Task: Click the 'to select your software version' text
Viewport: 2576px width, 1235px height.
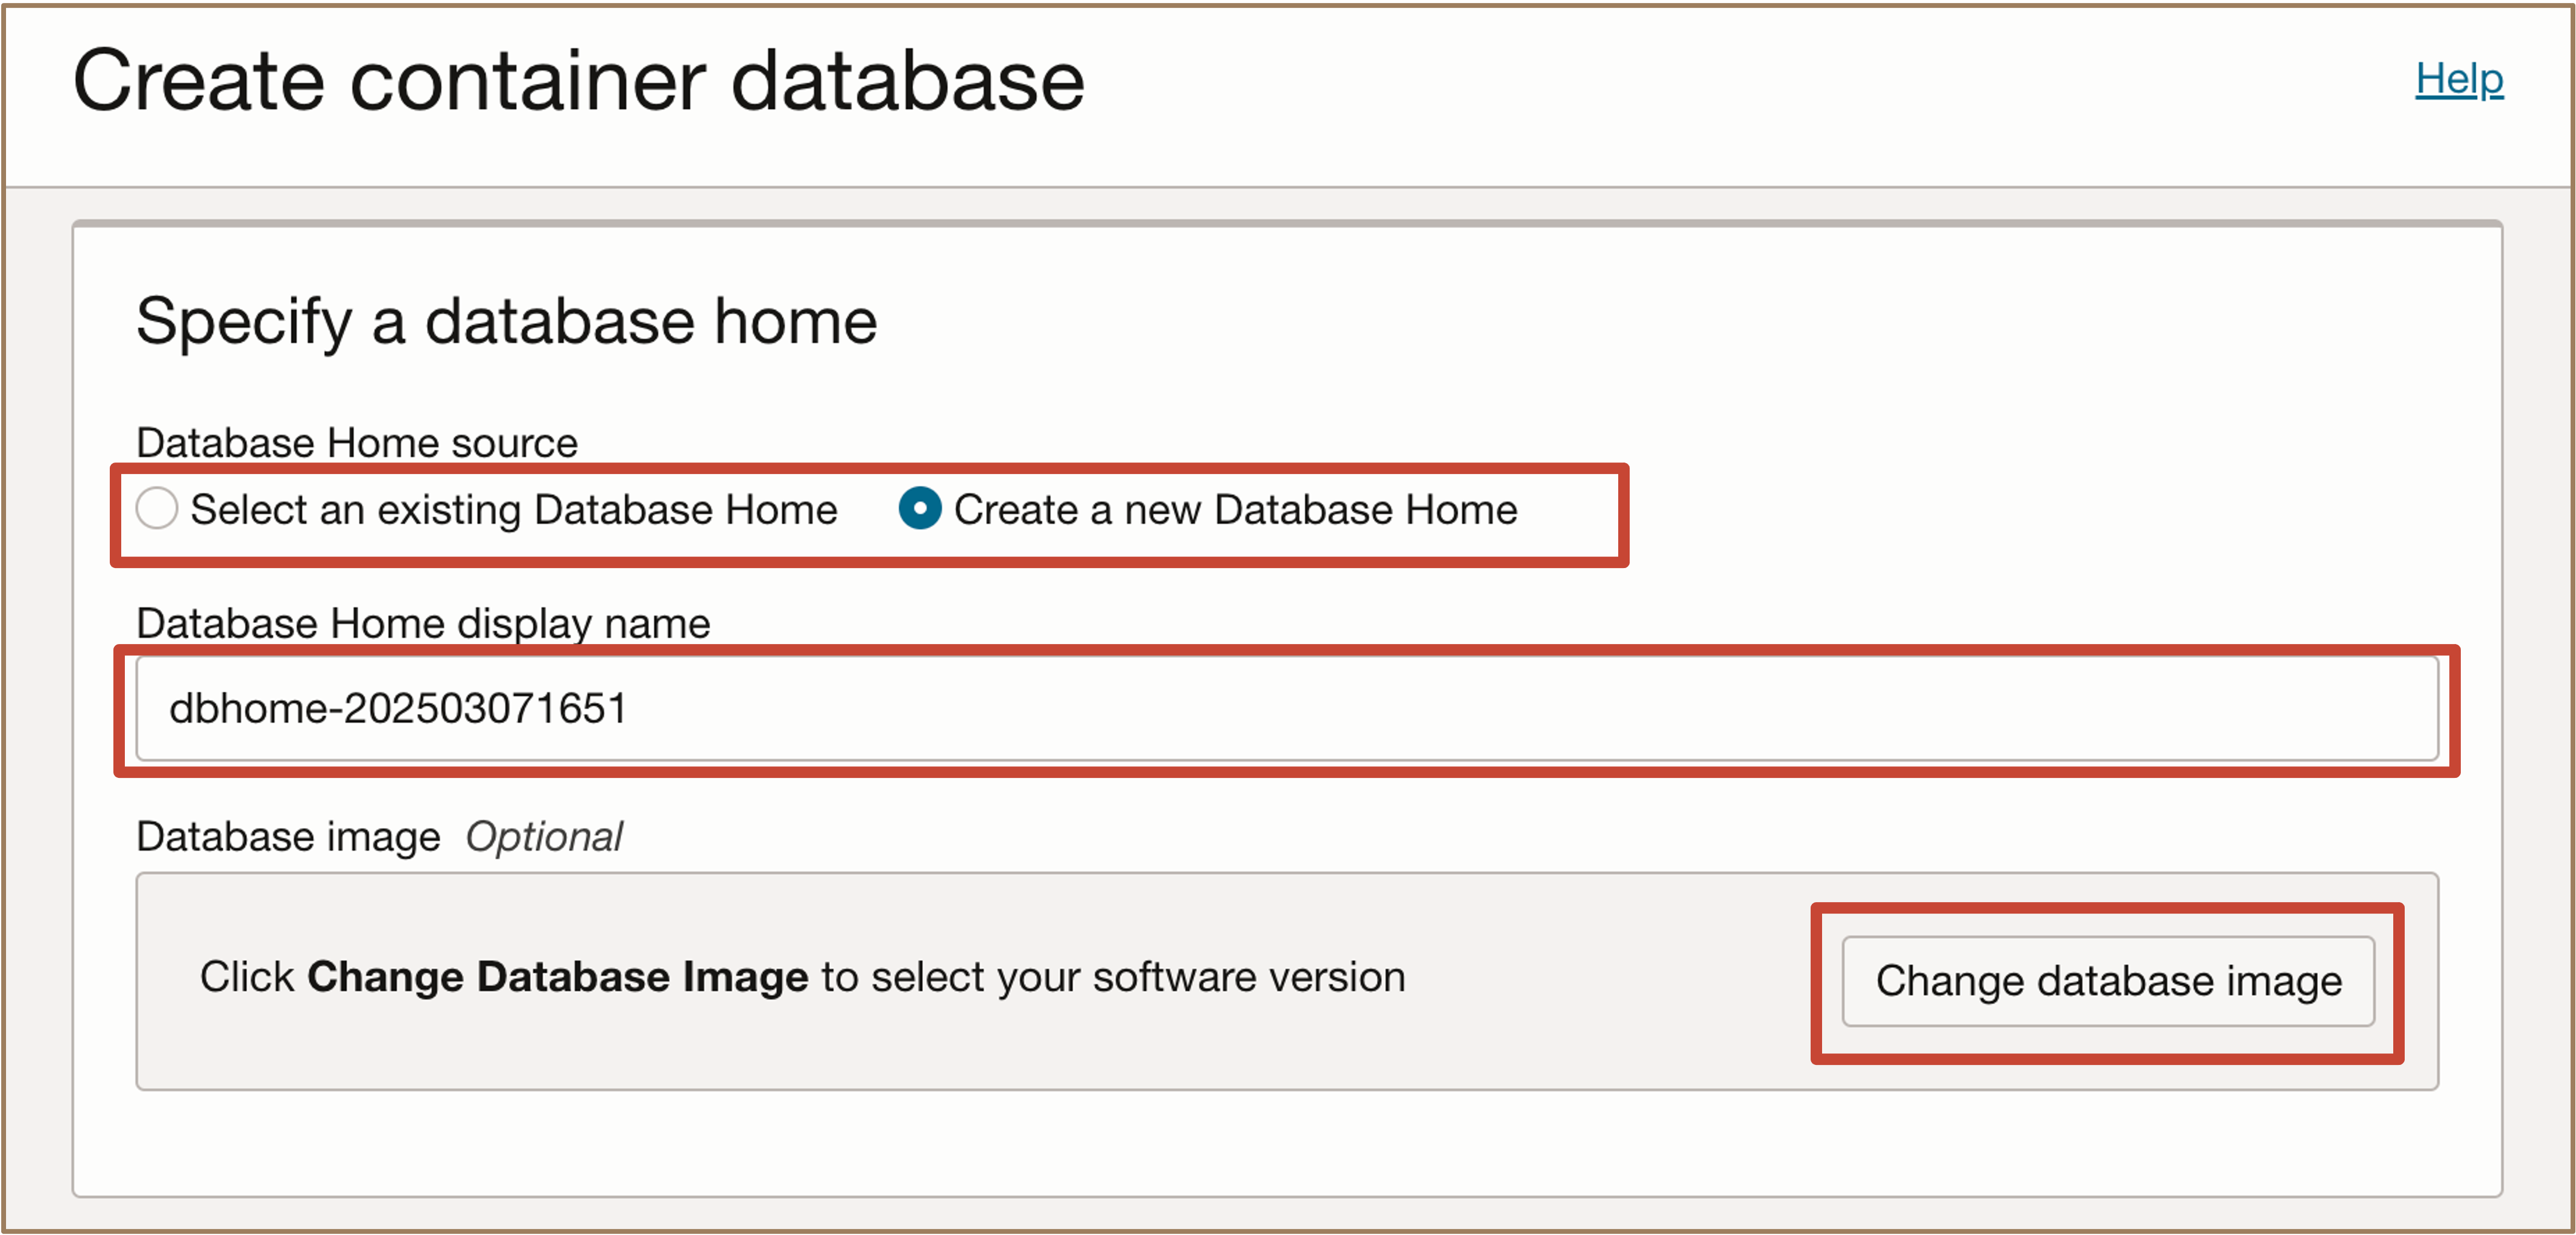Action: click(x=1112, y=977)
